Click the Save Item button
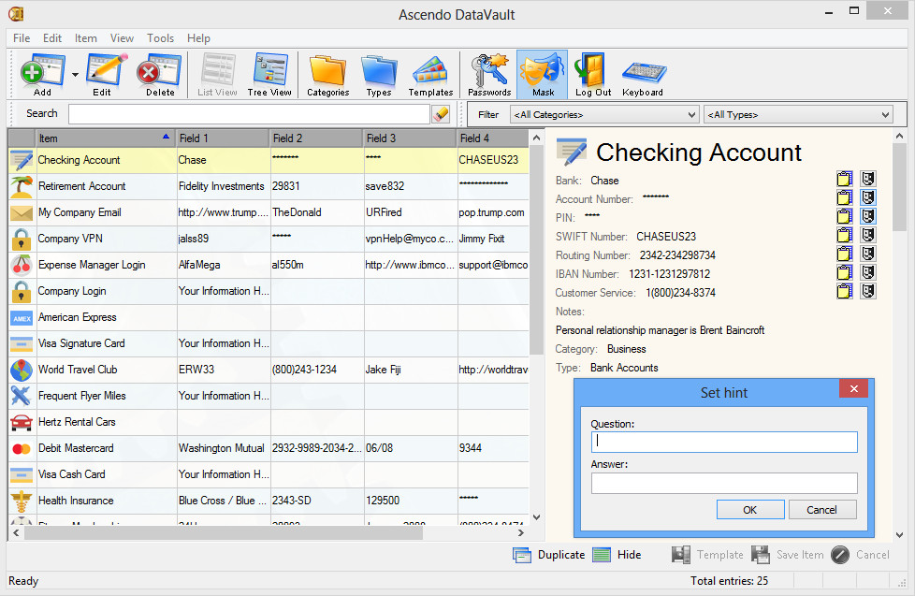The height and width of the screenshot is (596, 915). (787, 555)
